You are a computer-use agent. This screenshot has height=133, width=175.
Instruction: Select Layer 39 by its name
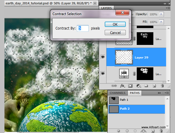[141, 58]
